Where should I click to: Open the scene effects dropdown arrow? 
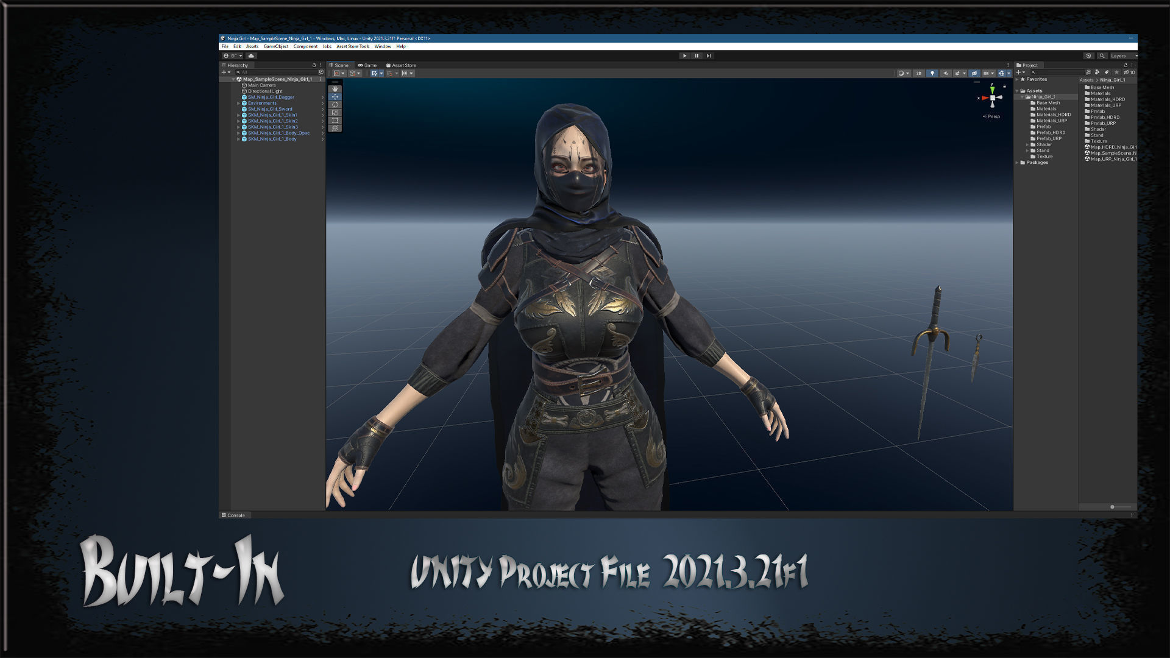click(x=964, y=73)
